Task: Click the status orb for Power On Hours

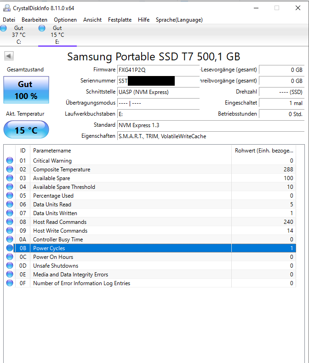Action: tap(10, 257)
